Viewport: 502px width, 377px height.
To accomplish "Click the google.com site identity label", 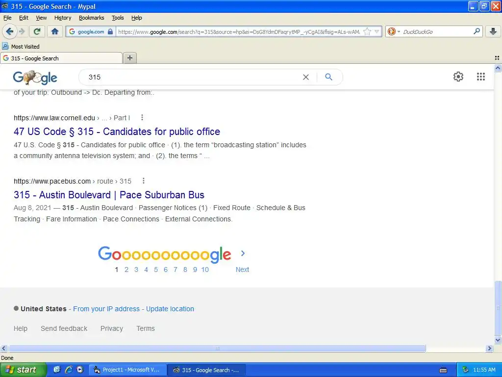I will pos(91,31).
